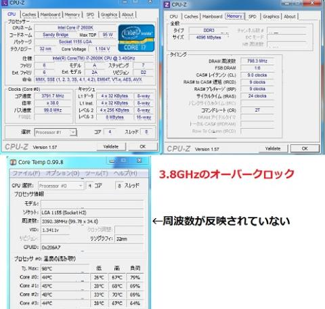Click the core speed value 3791.7 MHz
The width and height of the screenshot is (325, 309).
[x=53, y=96]
